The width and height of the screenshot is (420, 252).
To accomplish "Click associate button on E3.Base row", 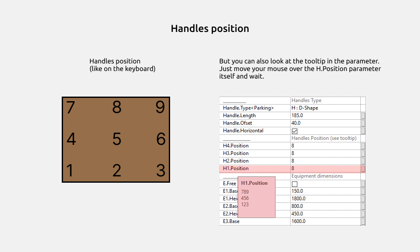I will coord(363,221).
